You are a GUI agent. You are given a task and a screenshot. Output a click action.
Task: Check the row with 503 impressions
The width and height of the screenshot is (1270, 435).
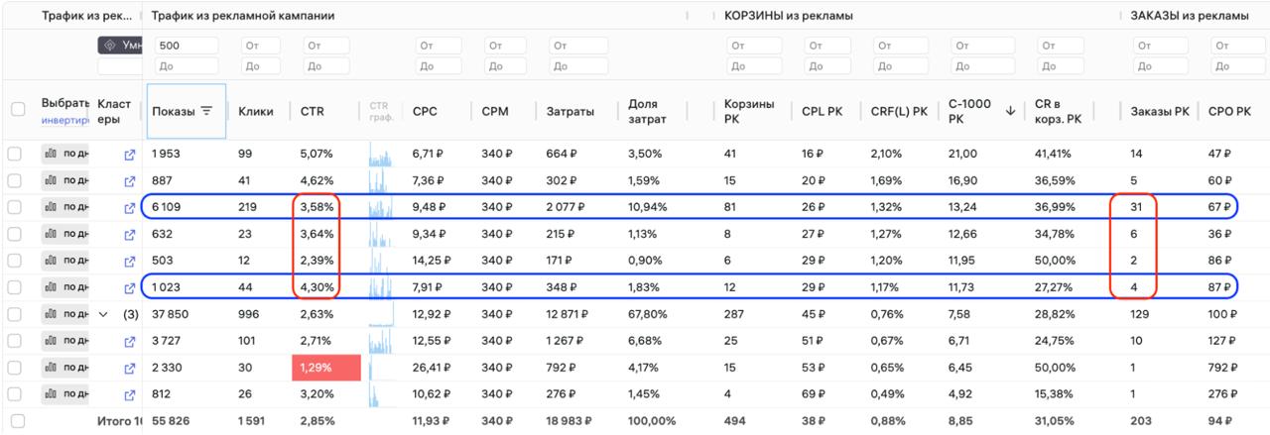click(x=15, y=261)
